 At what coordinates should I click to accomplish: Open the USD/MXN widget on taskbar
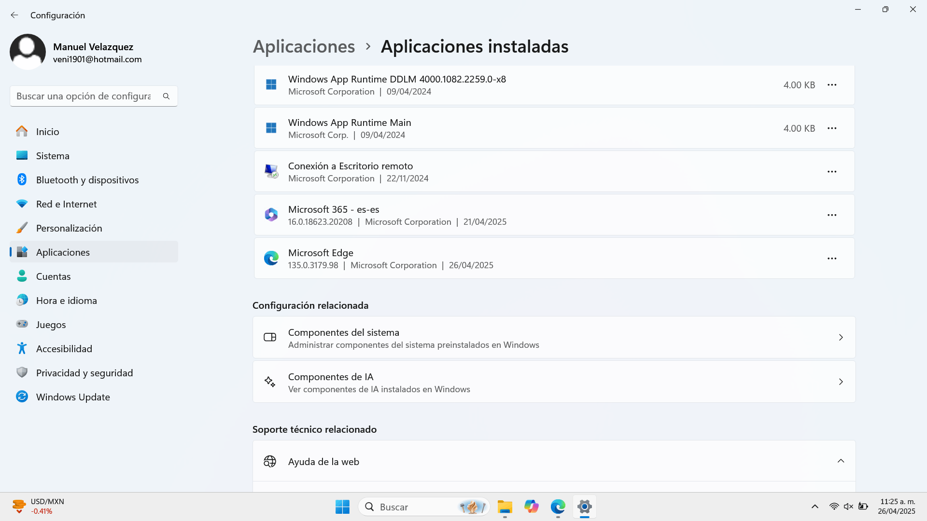[x=39, y=507]
